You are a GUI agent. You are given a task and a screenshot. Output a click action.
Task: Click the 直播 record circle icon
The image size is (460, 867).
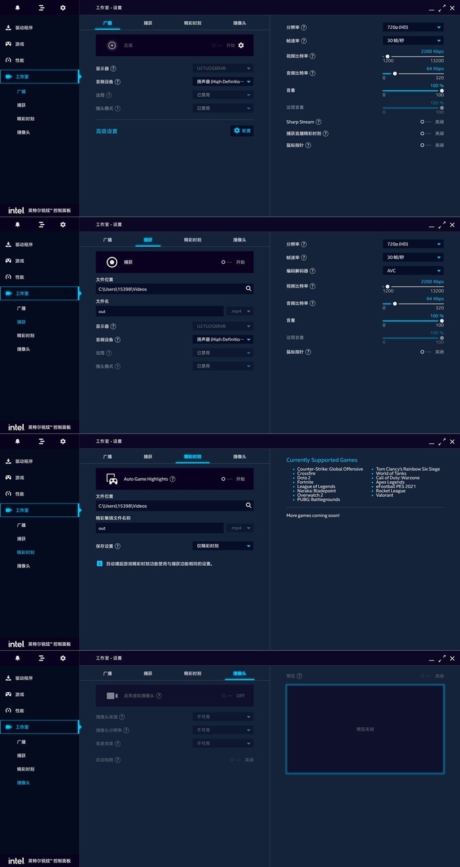[112, 45]
